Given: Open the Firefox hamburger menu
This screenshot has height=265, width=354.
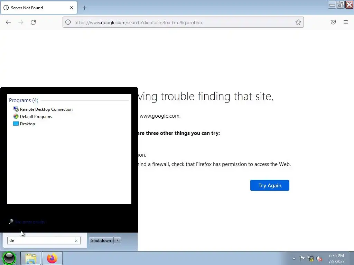Looking at the screenshot, I should click(x=346, y=22).
